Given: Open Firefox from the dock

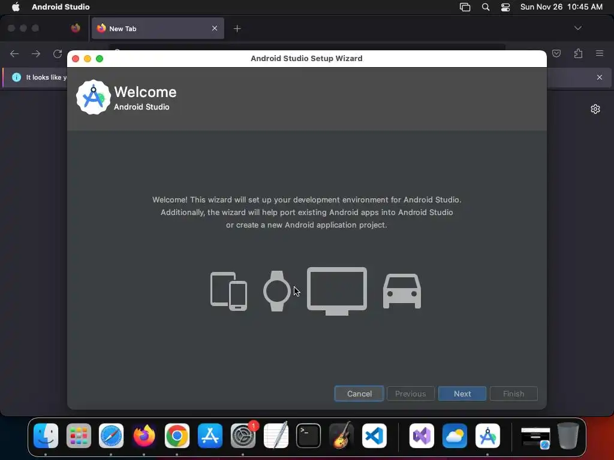Looking at the screenshot, I should click(144, 436).
